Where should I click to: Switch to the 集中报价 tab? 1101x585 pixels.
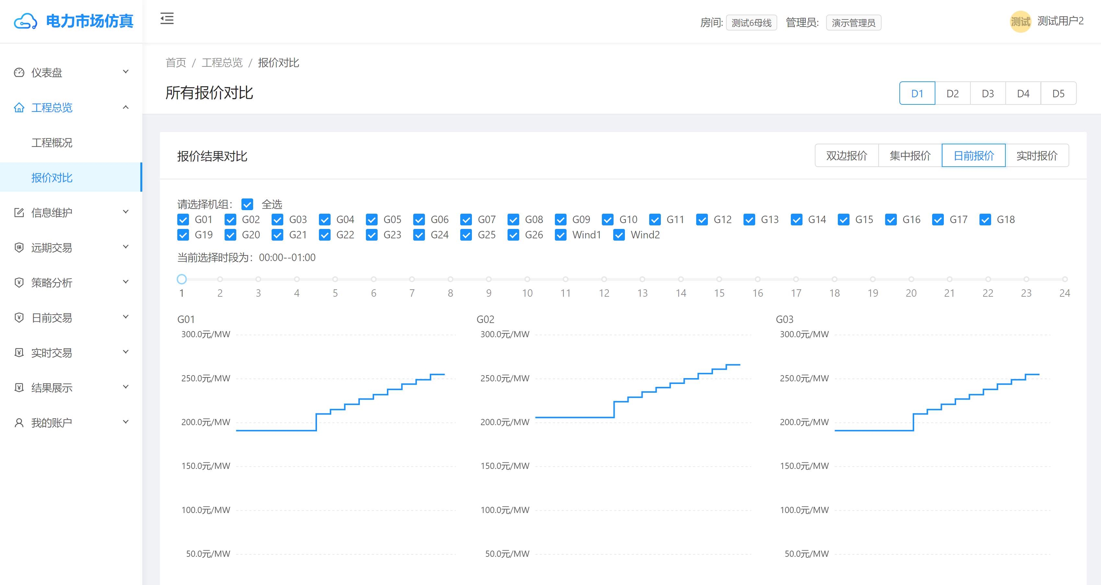click(910, 156)
